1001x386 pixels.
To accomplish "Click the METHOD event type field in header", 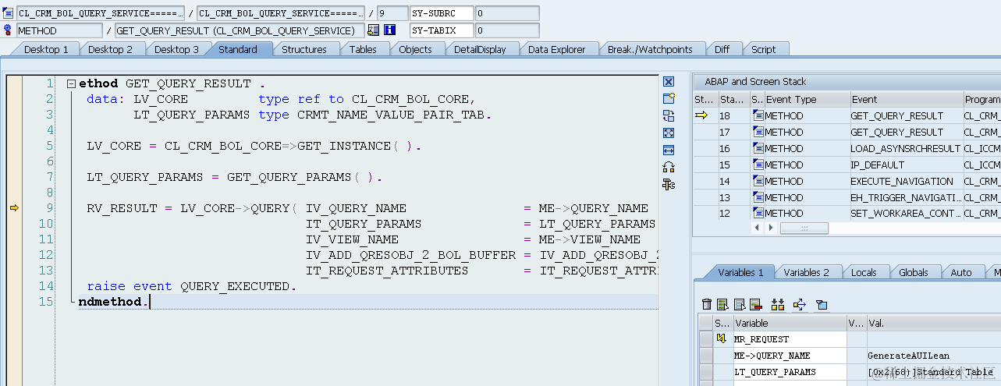I will tap(59, 30).
